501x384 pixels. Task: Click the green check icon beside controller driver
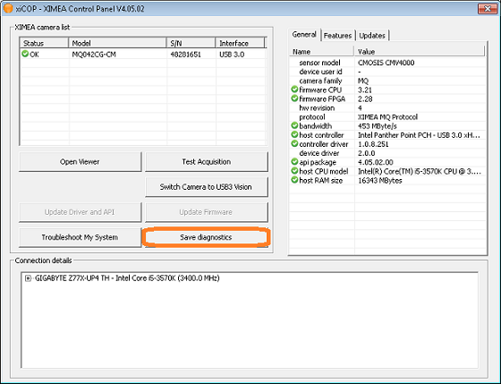pos(294,144)
